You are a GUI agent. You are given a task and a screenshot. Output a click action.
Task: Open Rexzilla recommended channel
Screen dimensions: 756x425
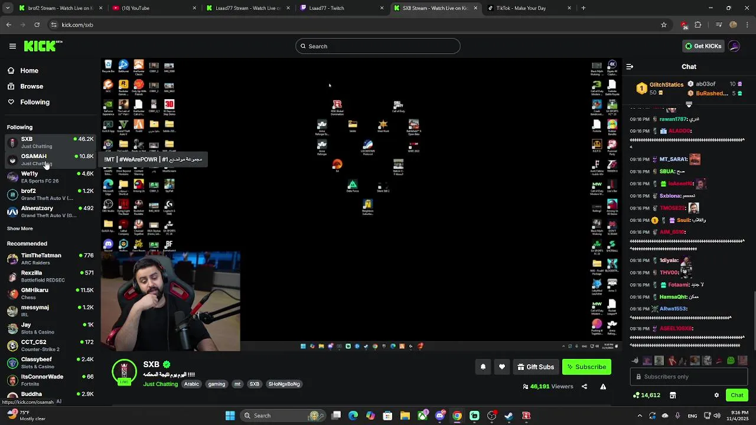(50, 276)
